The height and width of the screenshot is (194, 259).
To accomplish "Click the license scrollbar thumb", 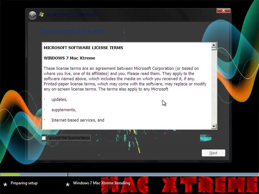I will (x=214, y=49).
